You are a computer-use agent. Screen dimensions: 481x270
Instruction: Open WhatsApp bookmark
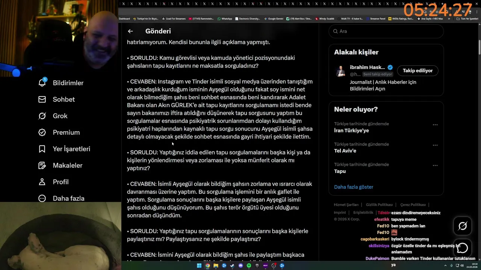click(225, 18)
